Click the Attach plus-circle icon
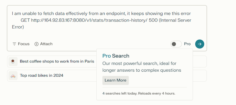Image resolution: width=236 pixels, height=105 pixels. click(x=36, y=44)
